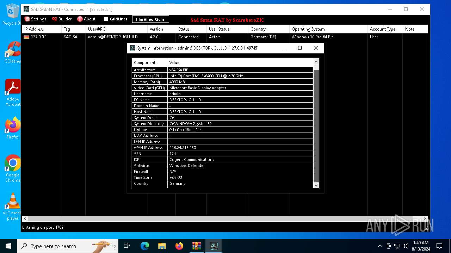Select the Username row
Viewport: 451px width, 253px height.
click(222, 94)
